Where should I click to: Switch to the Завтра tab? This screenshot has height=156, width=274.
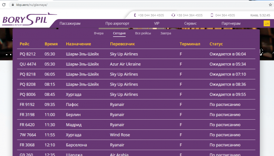[x=166, y=33]
